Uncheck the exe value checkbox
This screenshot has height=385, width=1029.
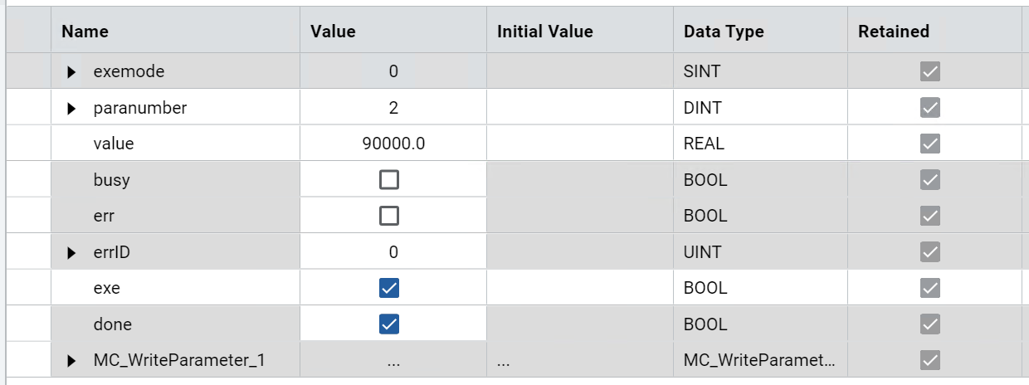click(x=388, y=288)
